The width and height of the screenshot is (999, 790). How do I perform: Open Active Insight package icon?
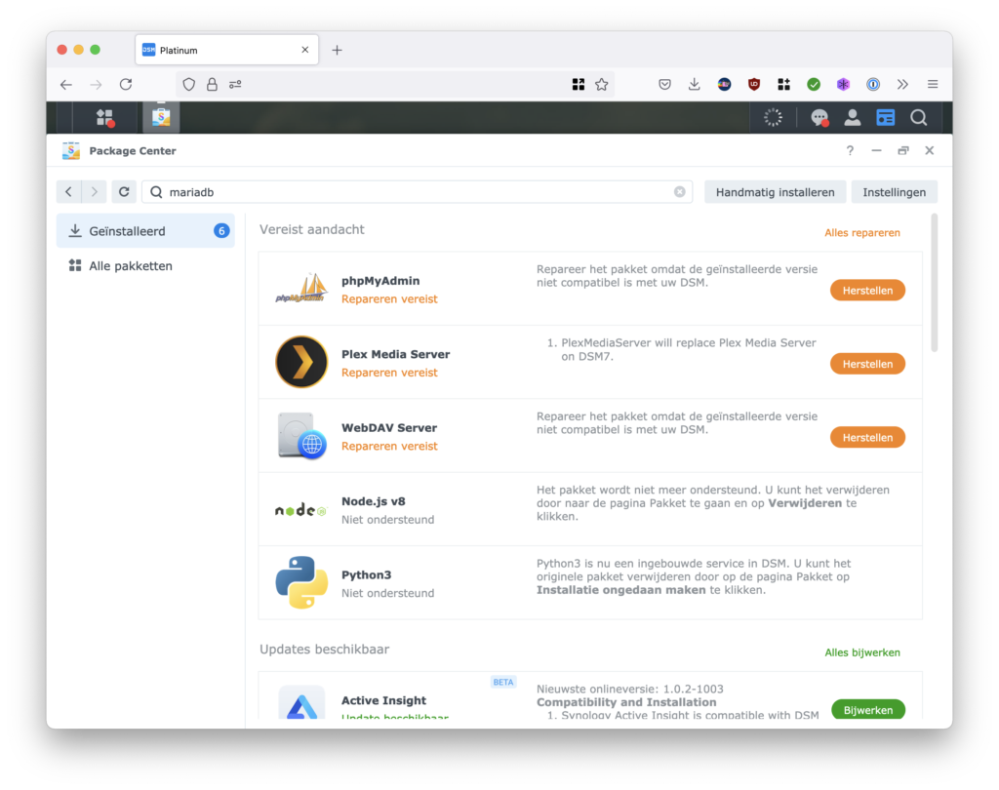coord(301,703)
